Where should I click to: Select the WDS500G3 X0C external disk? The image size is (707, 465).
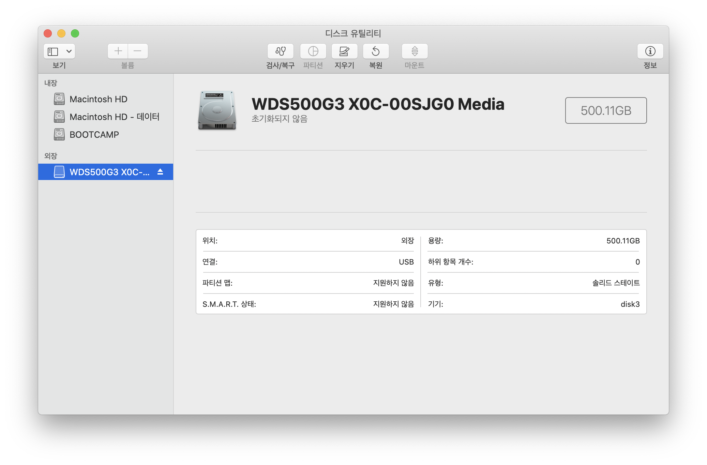point(109,172)
